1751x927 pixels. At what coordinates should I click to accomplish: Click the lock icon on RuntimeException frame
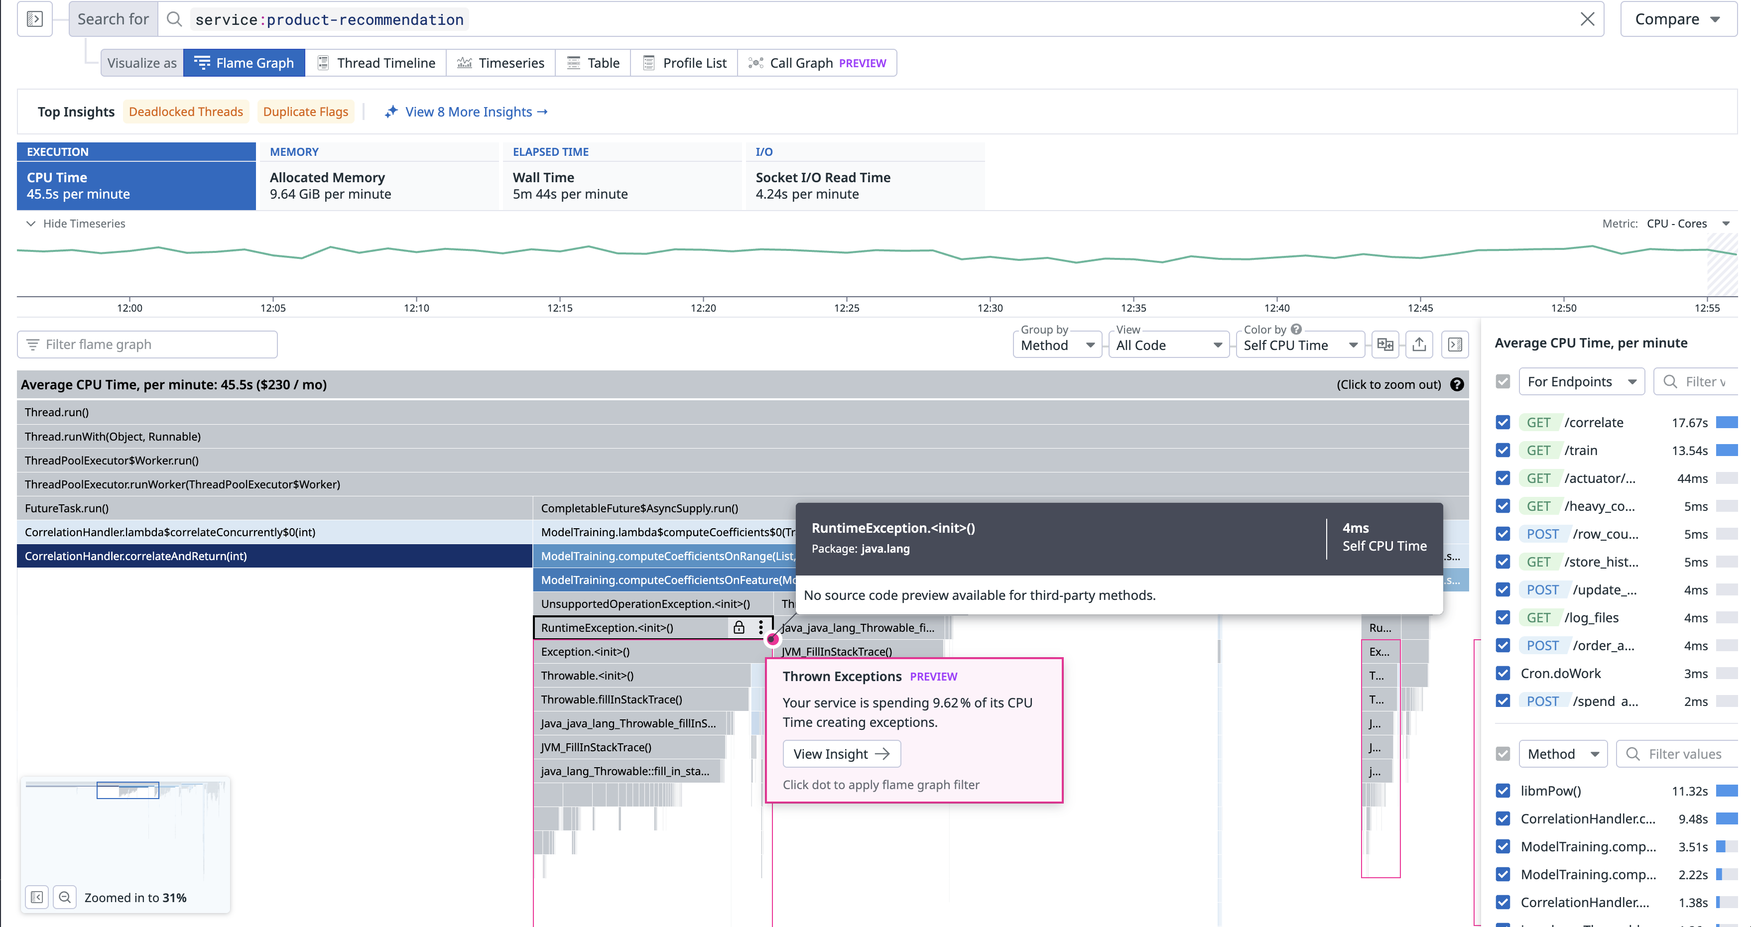(739, 627)
